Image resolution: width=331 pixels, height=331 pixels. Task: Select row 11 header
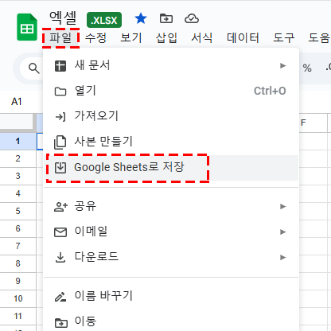point(18,316)
